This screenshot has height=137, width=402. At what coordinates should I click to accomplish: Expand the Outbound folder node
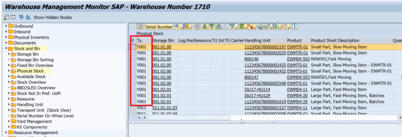tap(6, 26)
